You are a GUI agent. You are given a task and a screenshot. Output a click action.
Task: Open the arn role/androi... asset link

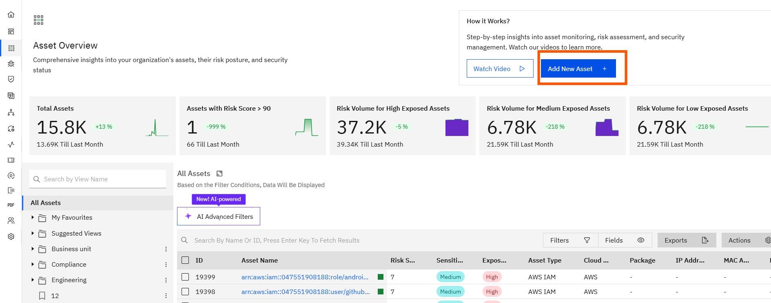point(305,277)
